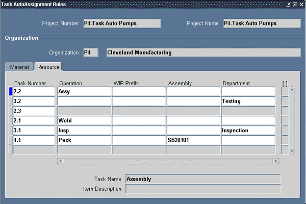Click the horizontal scrollbar left arrow
Screen dimensions: 306x204
[x=60, y=161]
